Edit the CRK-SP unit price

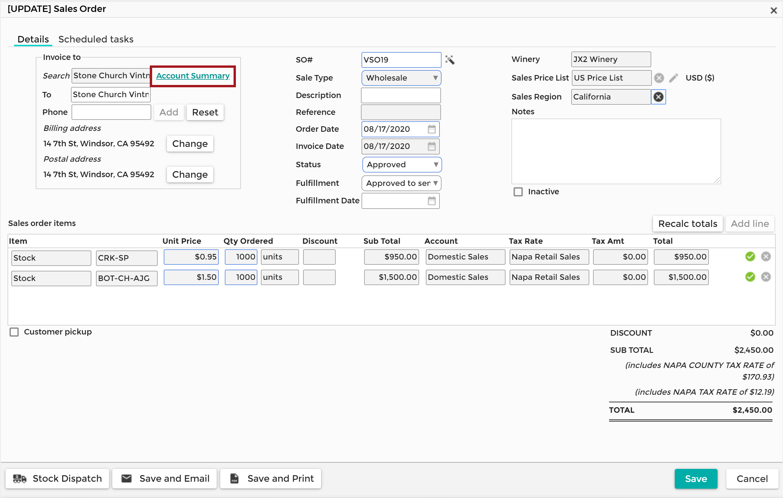(x=191, y=257)
